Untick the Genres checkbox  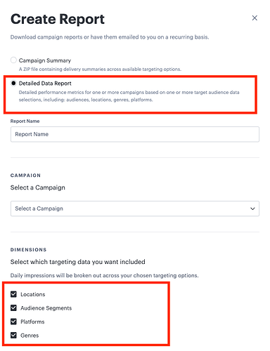13,336
